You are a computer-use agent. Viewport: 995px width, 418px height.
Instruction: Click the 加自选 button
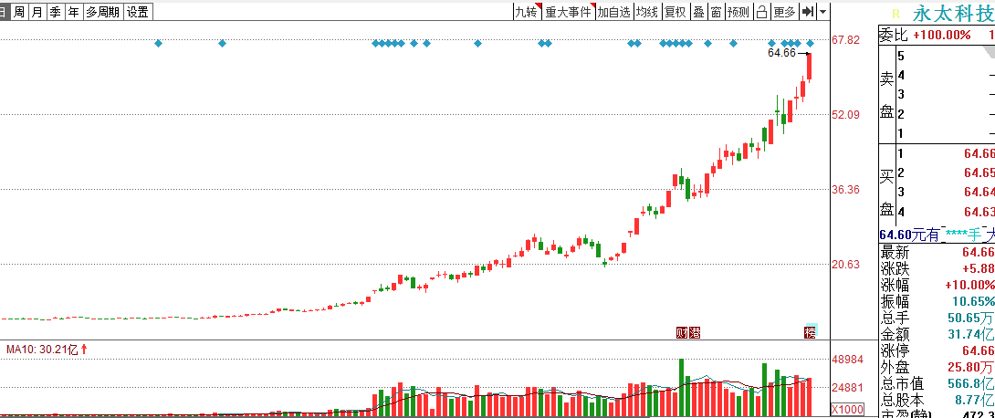[614, 12]
